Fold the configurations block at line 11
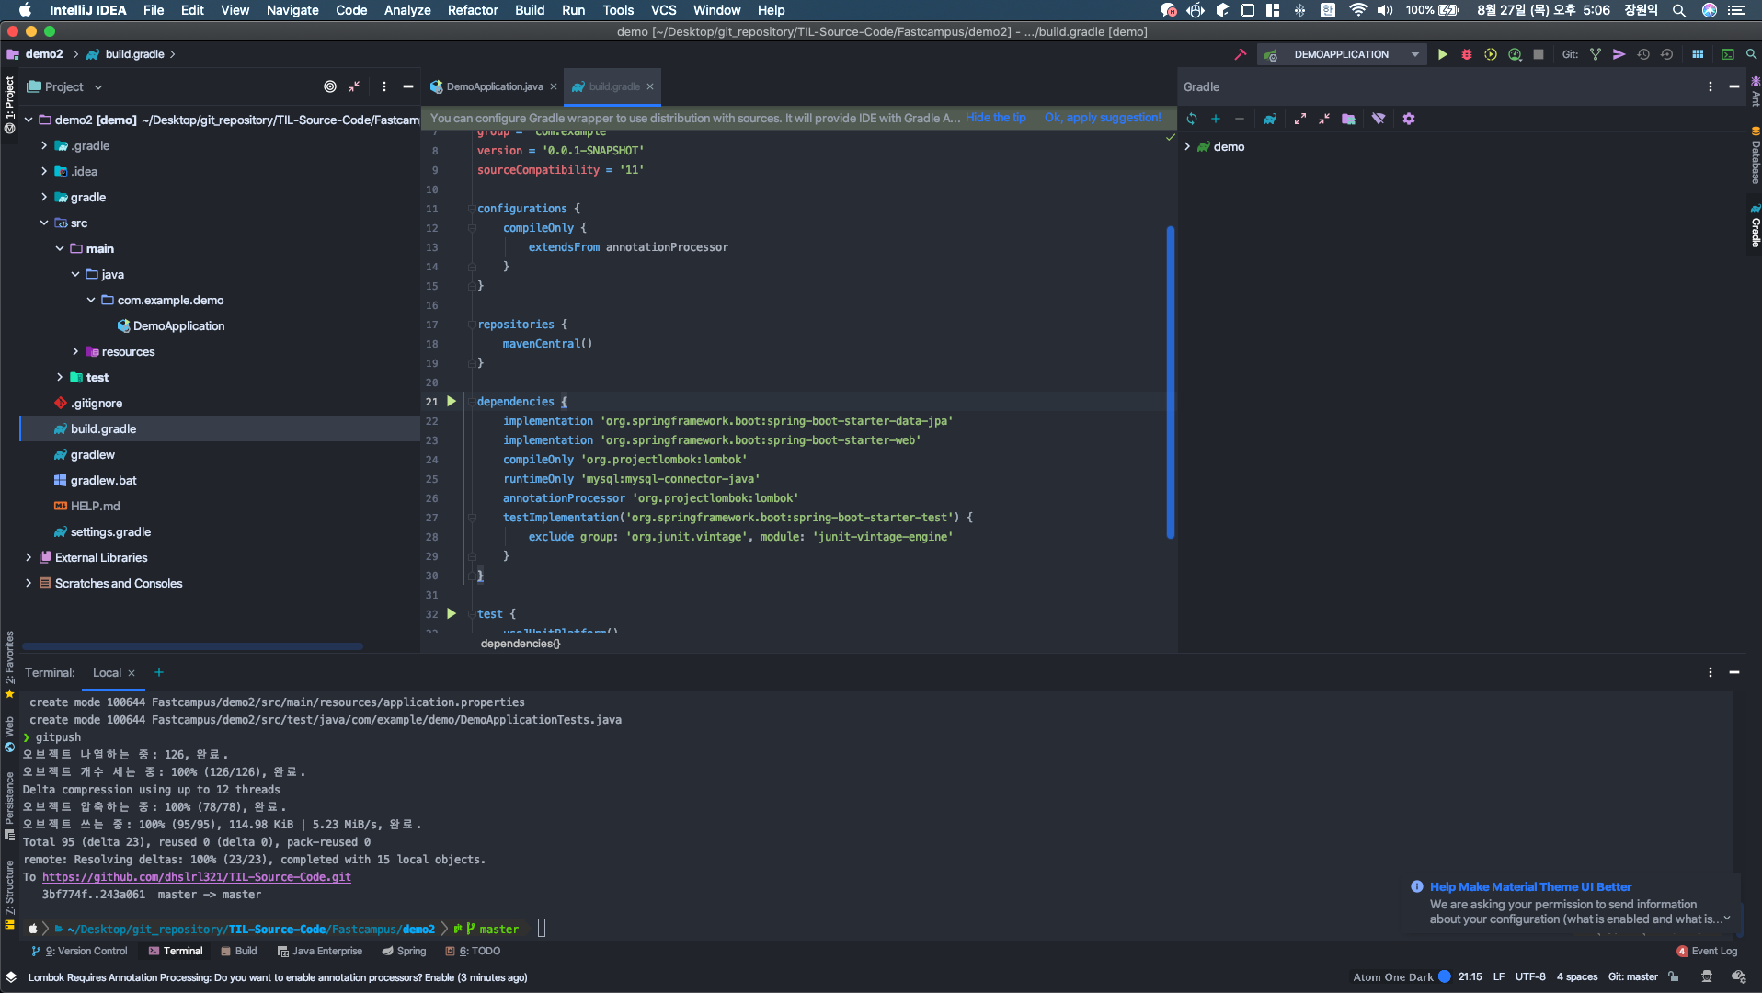 coord(472,209)
